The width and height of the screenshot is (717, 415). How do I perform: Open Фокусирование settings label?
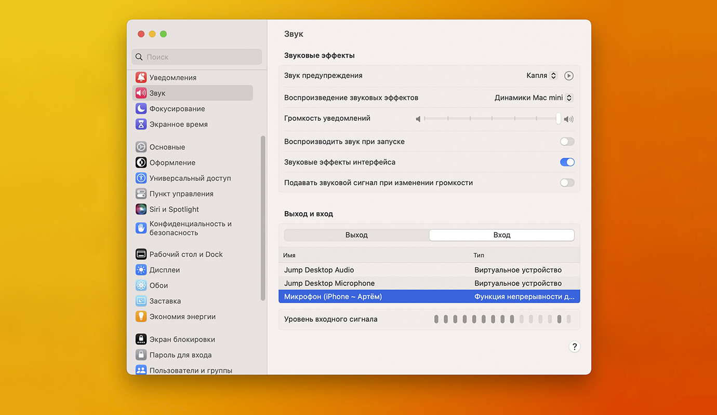pyautogui.click(x=177, y=108)
